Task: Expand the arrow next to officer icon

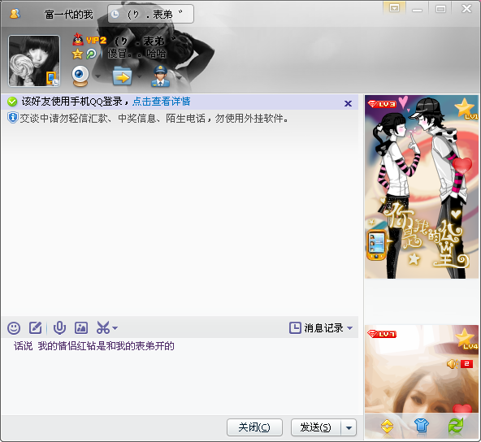Action: (179, 77)
